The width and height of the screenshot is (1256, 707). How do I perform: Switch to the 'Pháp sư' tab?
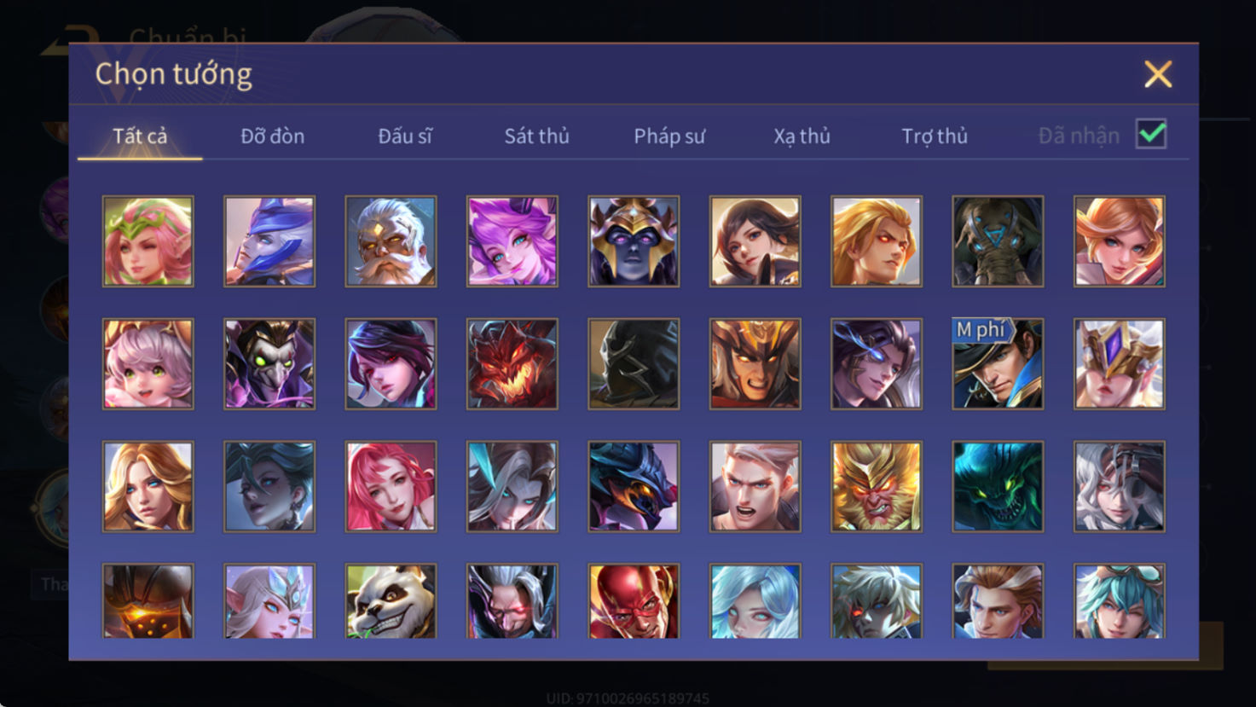(669, 136)
